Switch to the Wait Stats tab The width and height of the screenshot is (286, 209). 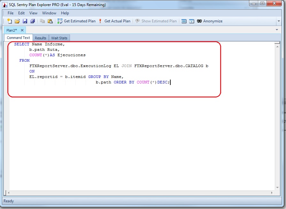59,38
